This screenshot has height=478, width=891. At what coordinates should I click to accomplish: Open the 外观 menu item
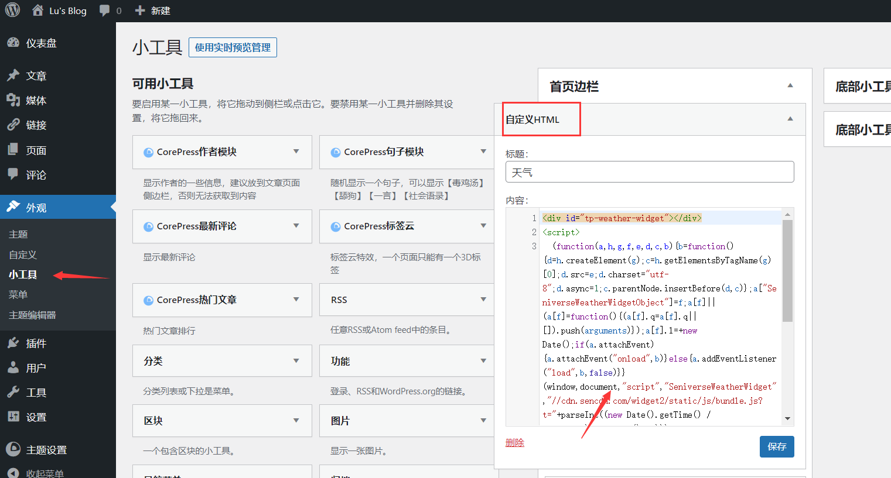pyautogui.click(x=58, y=207)
